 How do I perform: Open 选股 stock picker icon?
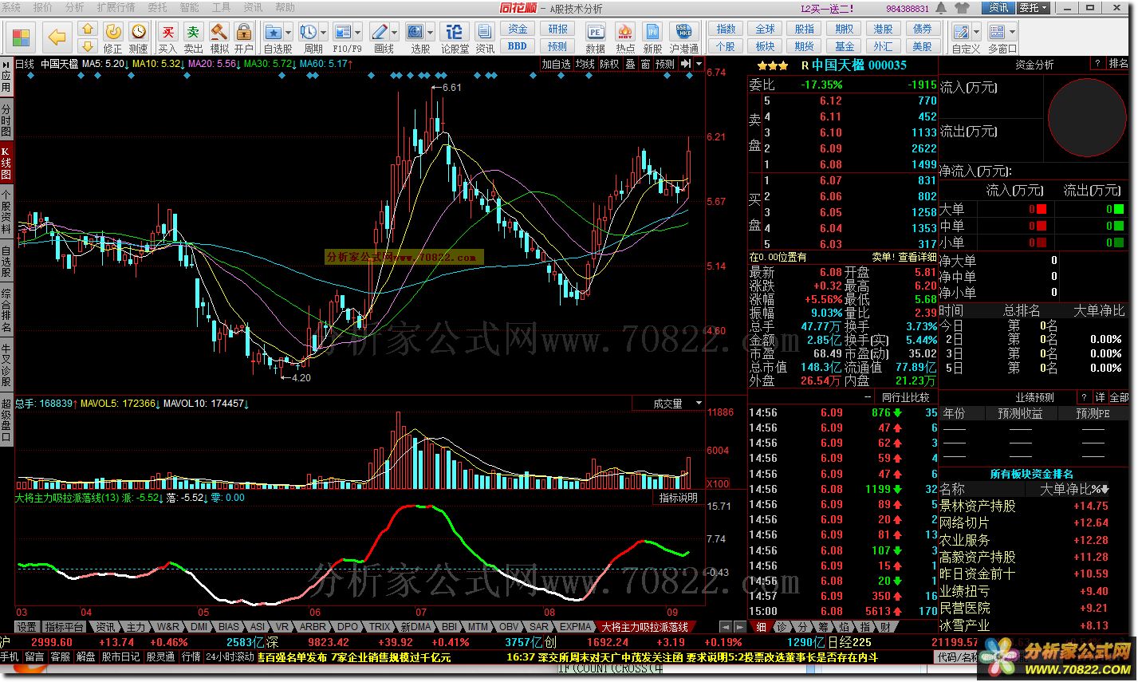[x=415, y=33]
